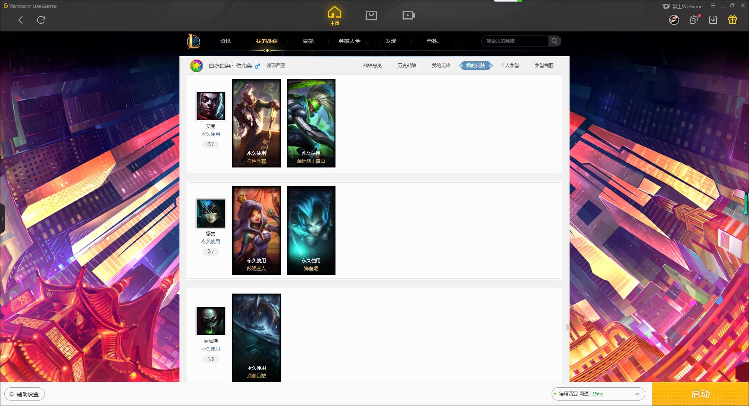The image size is (749, 406).
Task: Switch to the 历史战绩 tab
Action: (x=407, y=66)
